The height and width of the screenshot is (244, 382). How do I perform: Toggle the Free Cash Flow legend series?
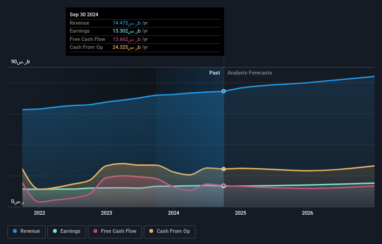click(x=115, y=231)
